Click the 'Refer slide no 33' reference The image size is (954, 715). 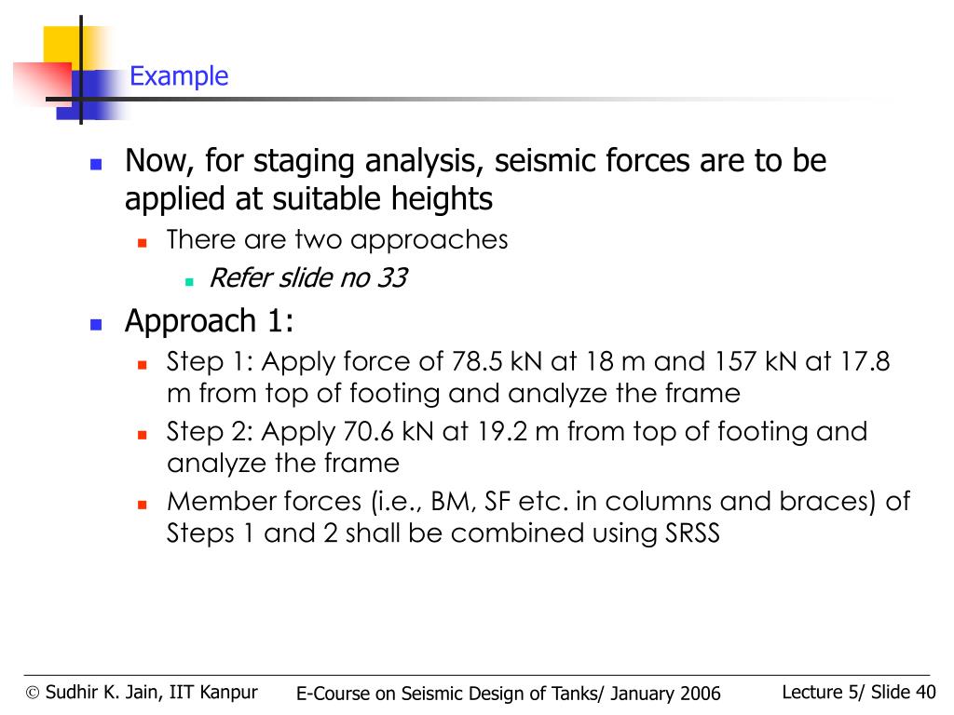(x=307, y=277)
